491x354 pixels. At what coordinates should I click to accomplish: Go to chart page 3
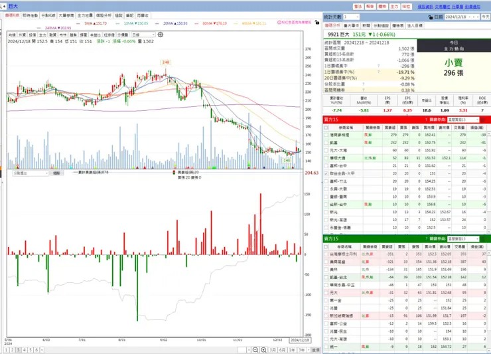[19, 349]
